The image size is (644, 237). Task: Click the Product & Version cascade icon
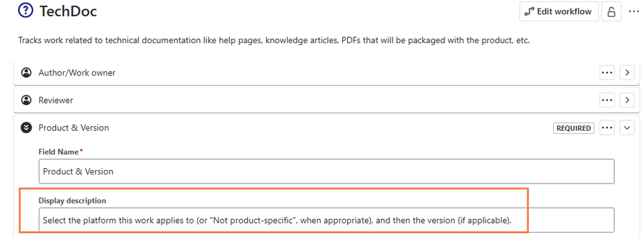[26, 128]
